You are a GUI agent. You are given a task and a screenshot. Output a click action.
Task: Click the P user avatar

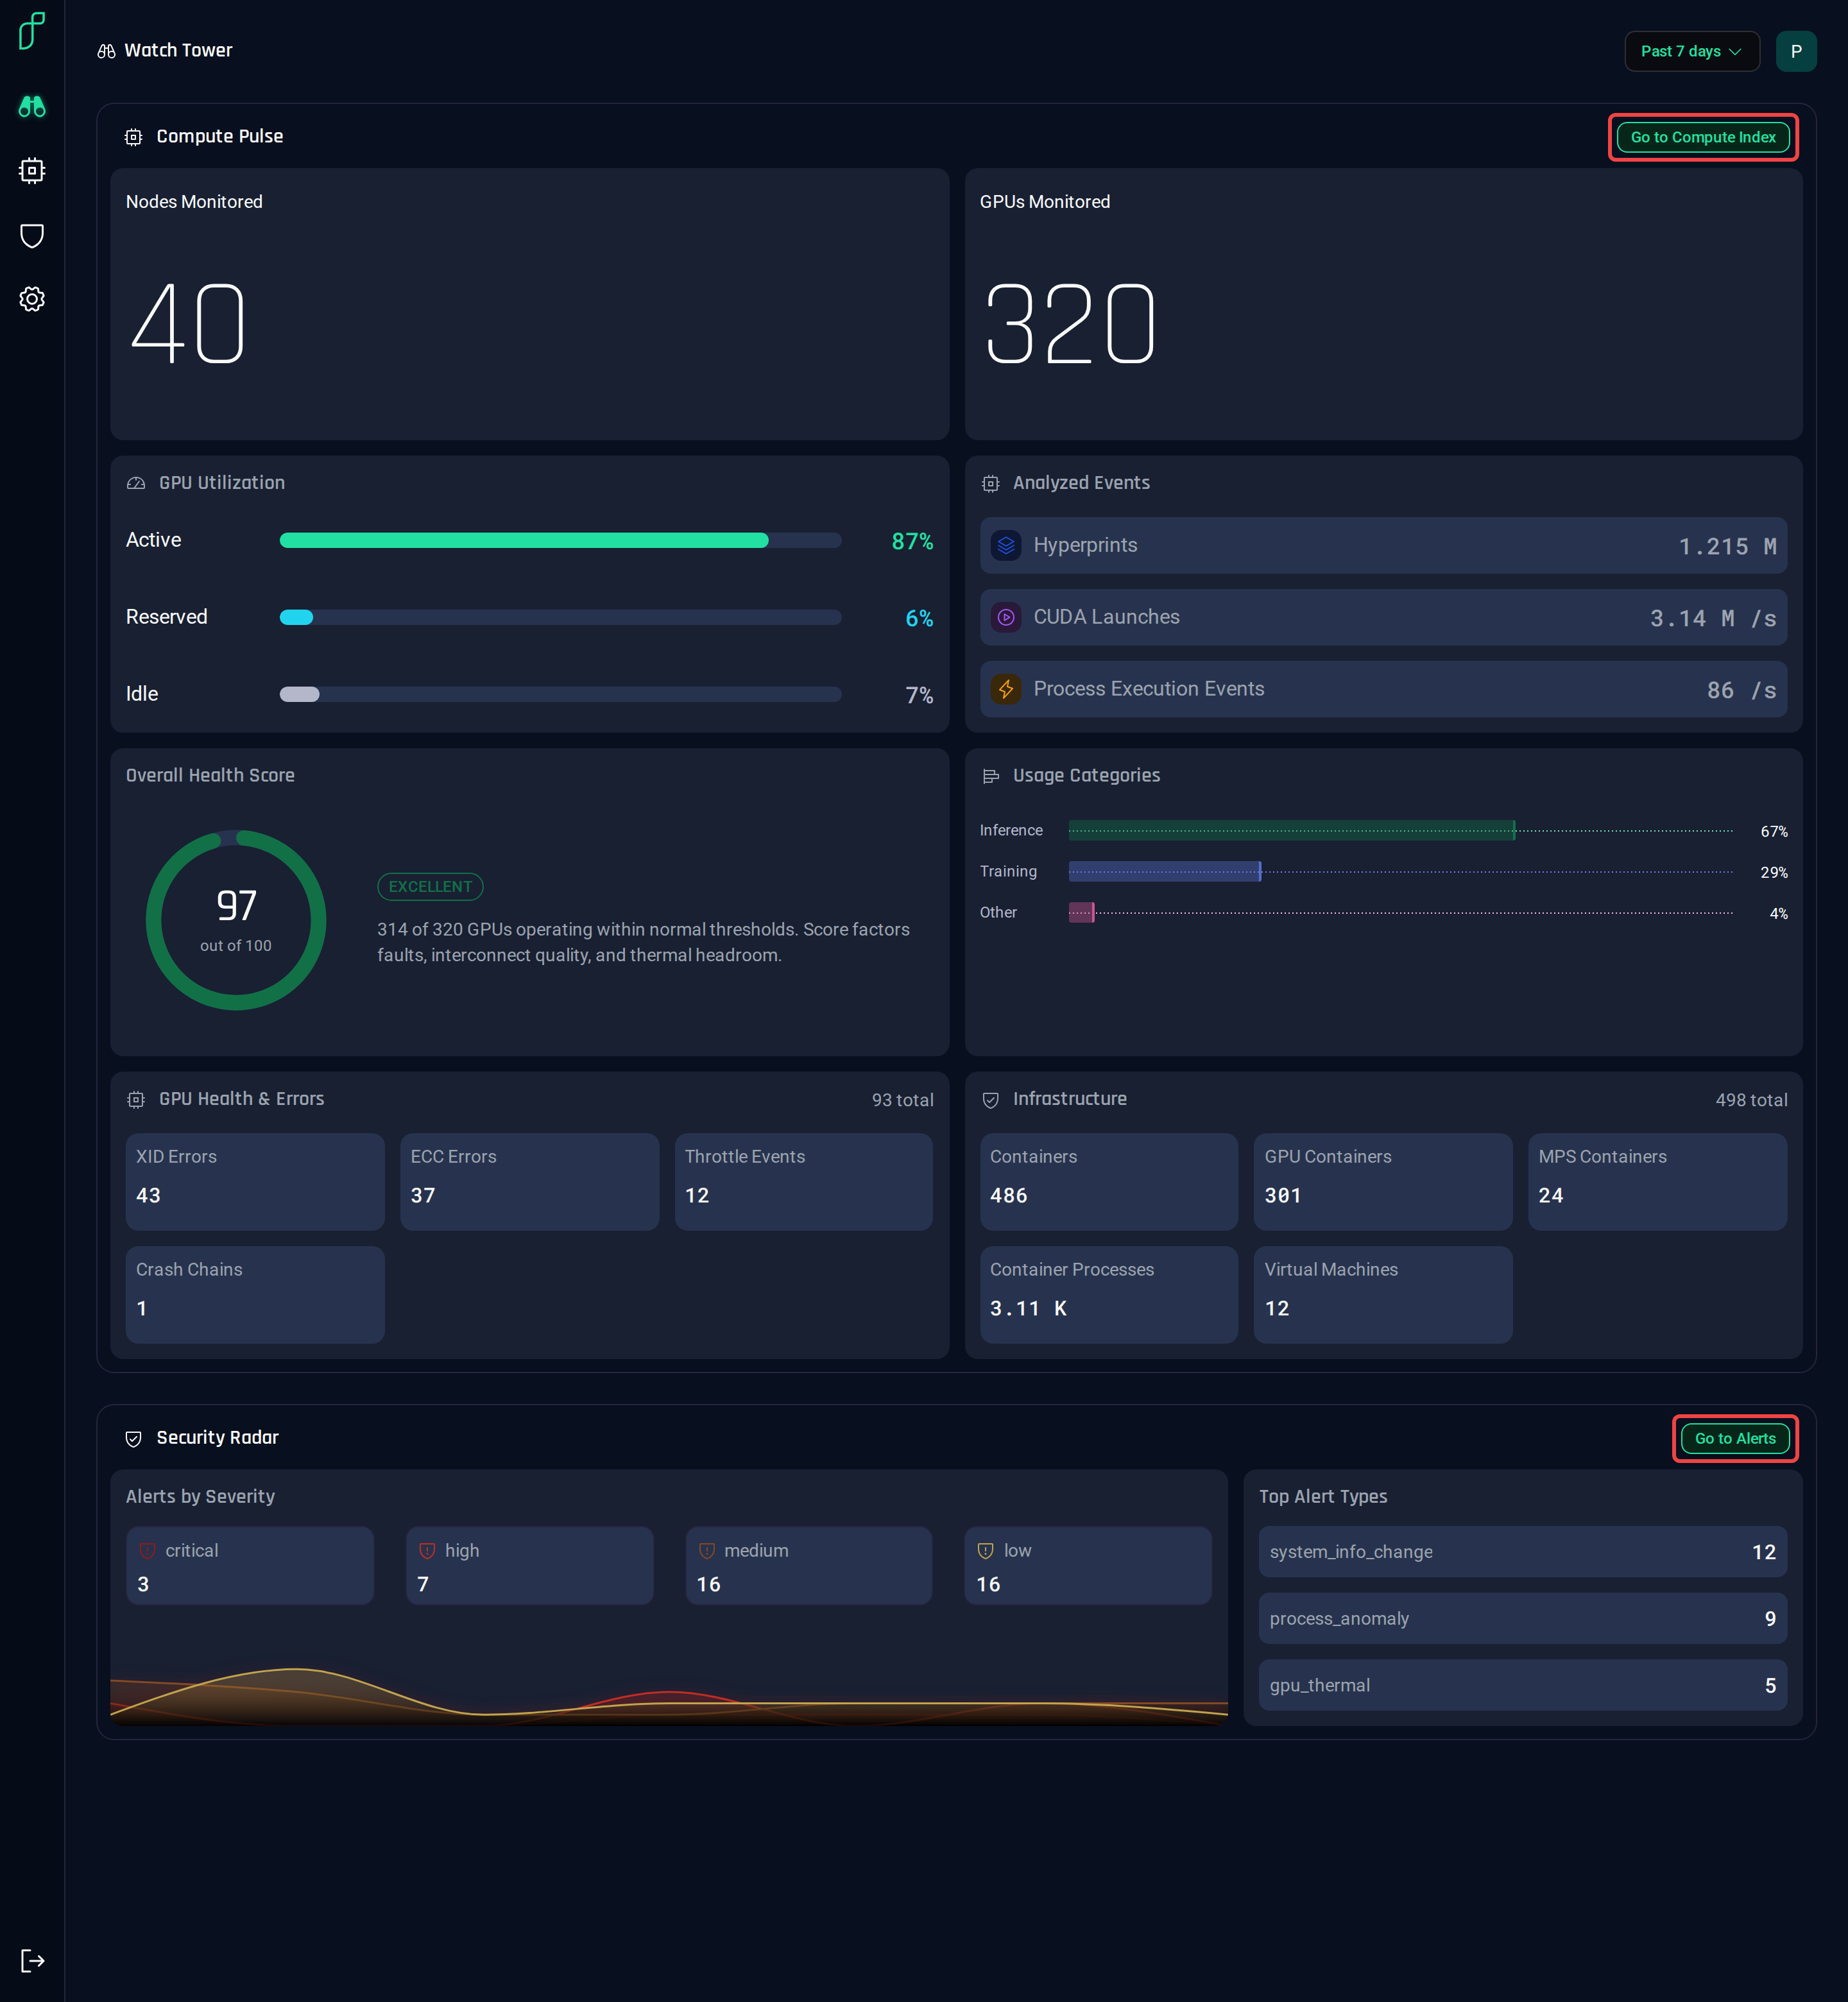(1796, 51)
